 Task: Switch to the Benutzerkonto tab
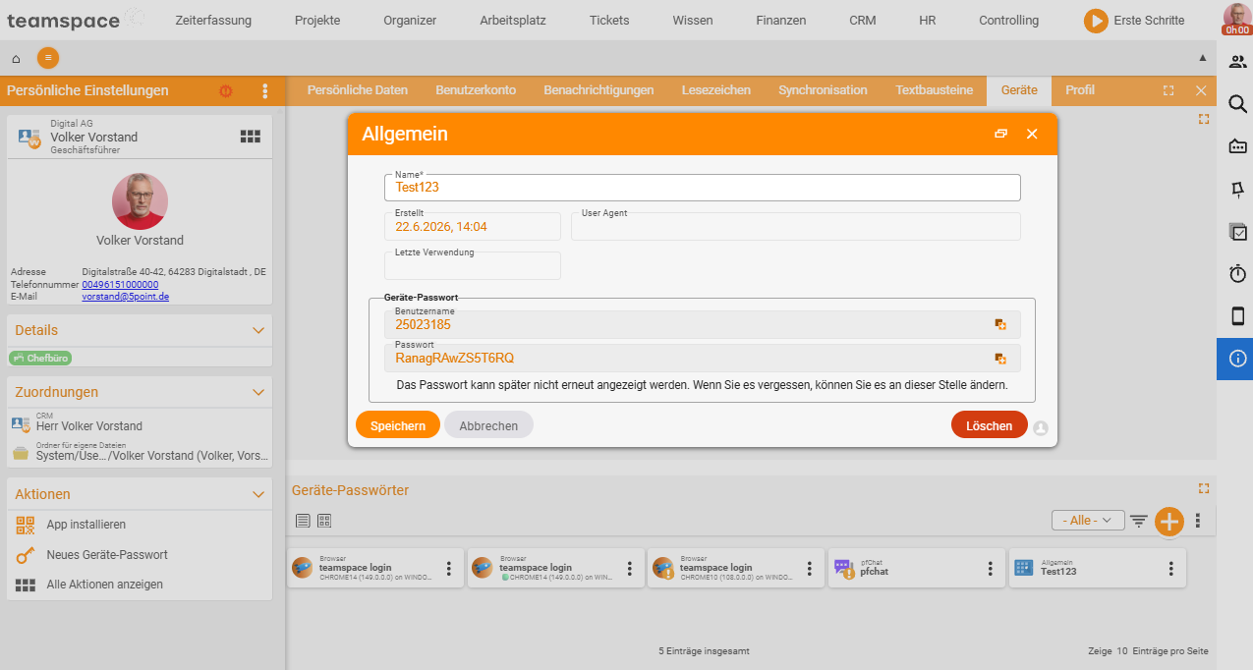click(476, 90)
